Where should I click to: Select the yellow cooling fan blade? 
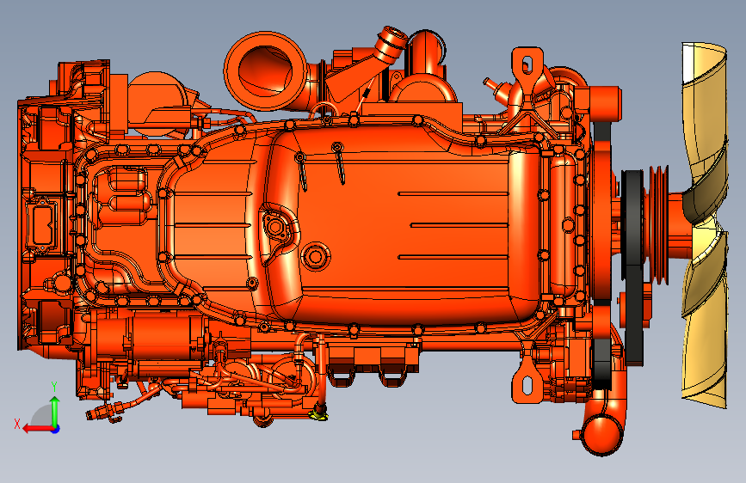point(705,225)
